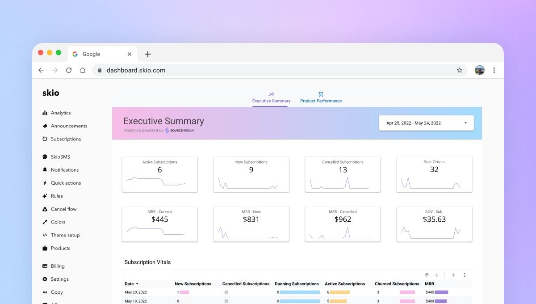Click the New Subscriptions column header
536x304 pixels.
[x=193, y=284]
